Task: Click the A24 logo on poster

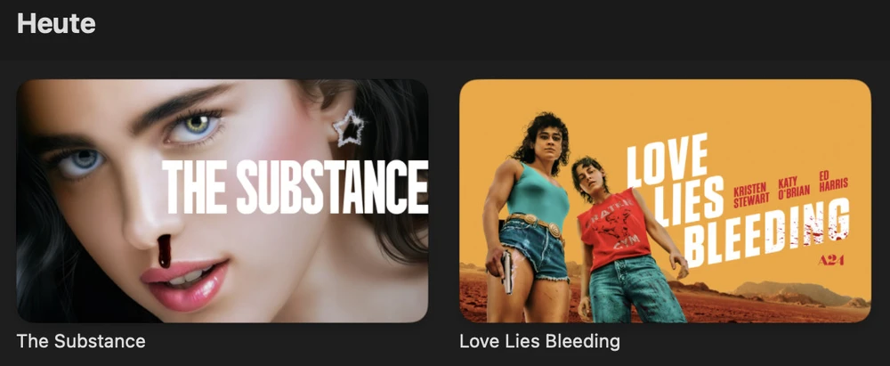Action: click(x=831, y=260)
